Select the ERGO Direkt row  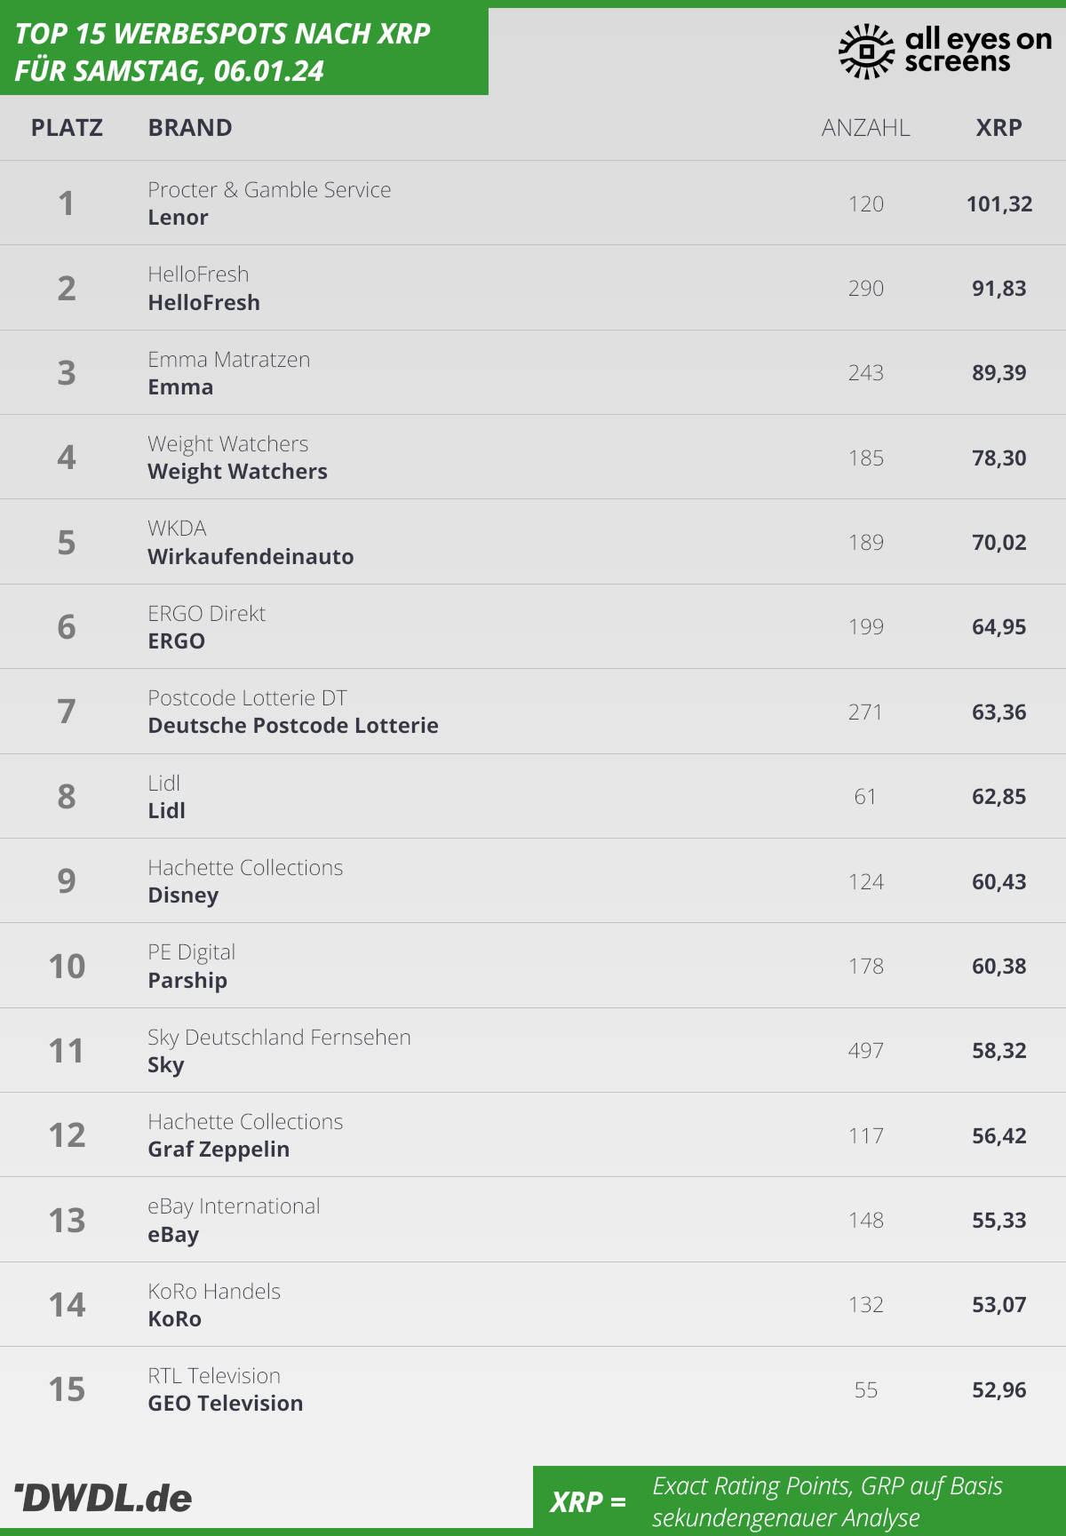pos(533,627)
